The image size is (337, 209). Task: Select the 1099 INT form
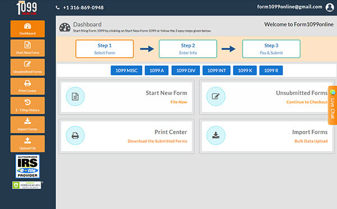click(216, 71)
